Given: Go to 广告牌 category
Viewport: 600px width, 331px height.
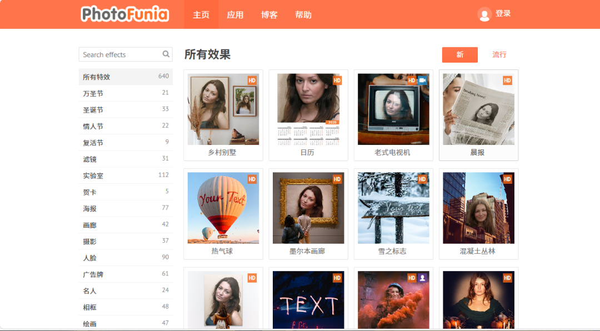Looking at the screenshot, I should coord(126,274).
